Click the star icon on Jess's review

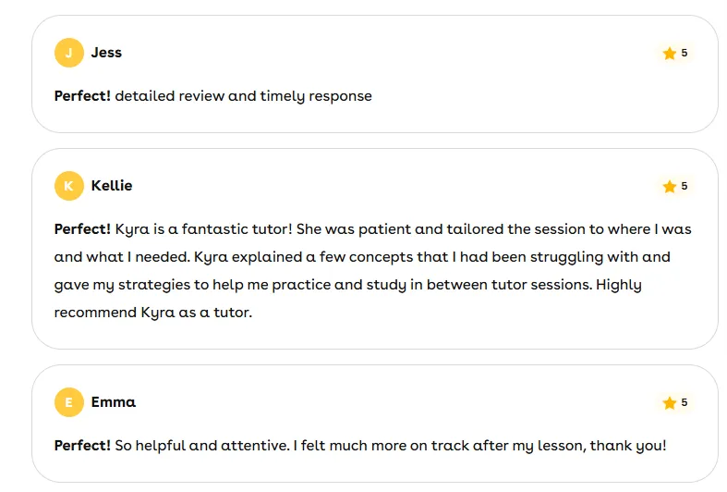pos(670,54)
